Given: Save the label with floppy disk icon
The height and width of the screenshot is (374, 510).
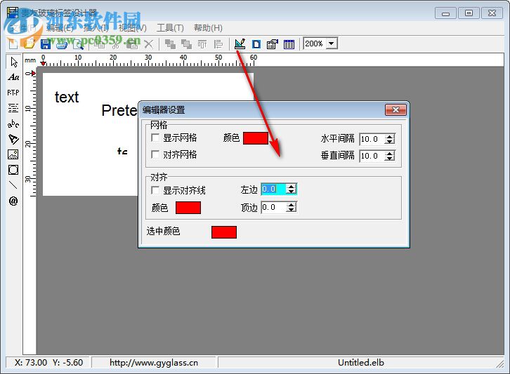Looking at the screenshot, I should point(46,44).
